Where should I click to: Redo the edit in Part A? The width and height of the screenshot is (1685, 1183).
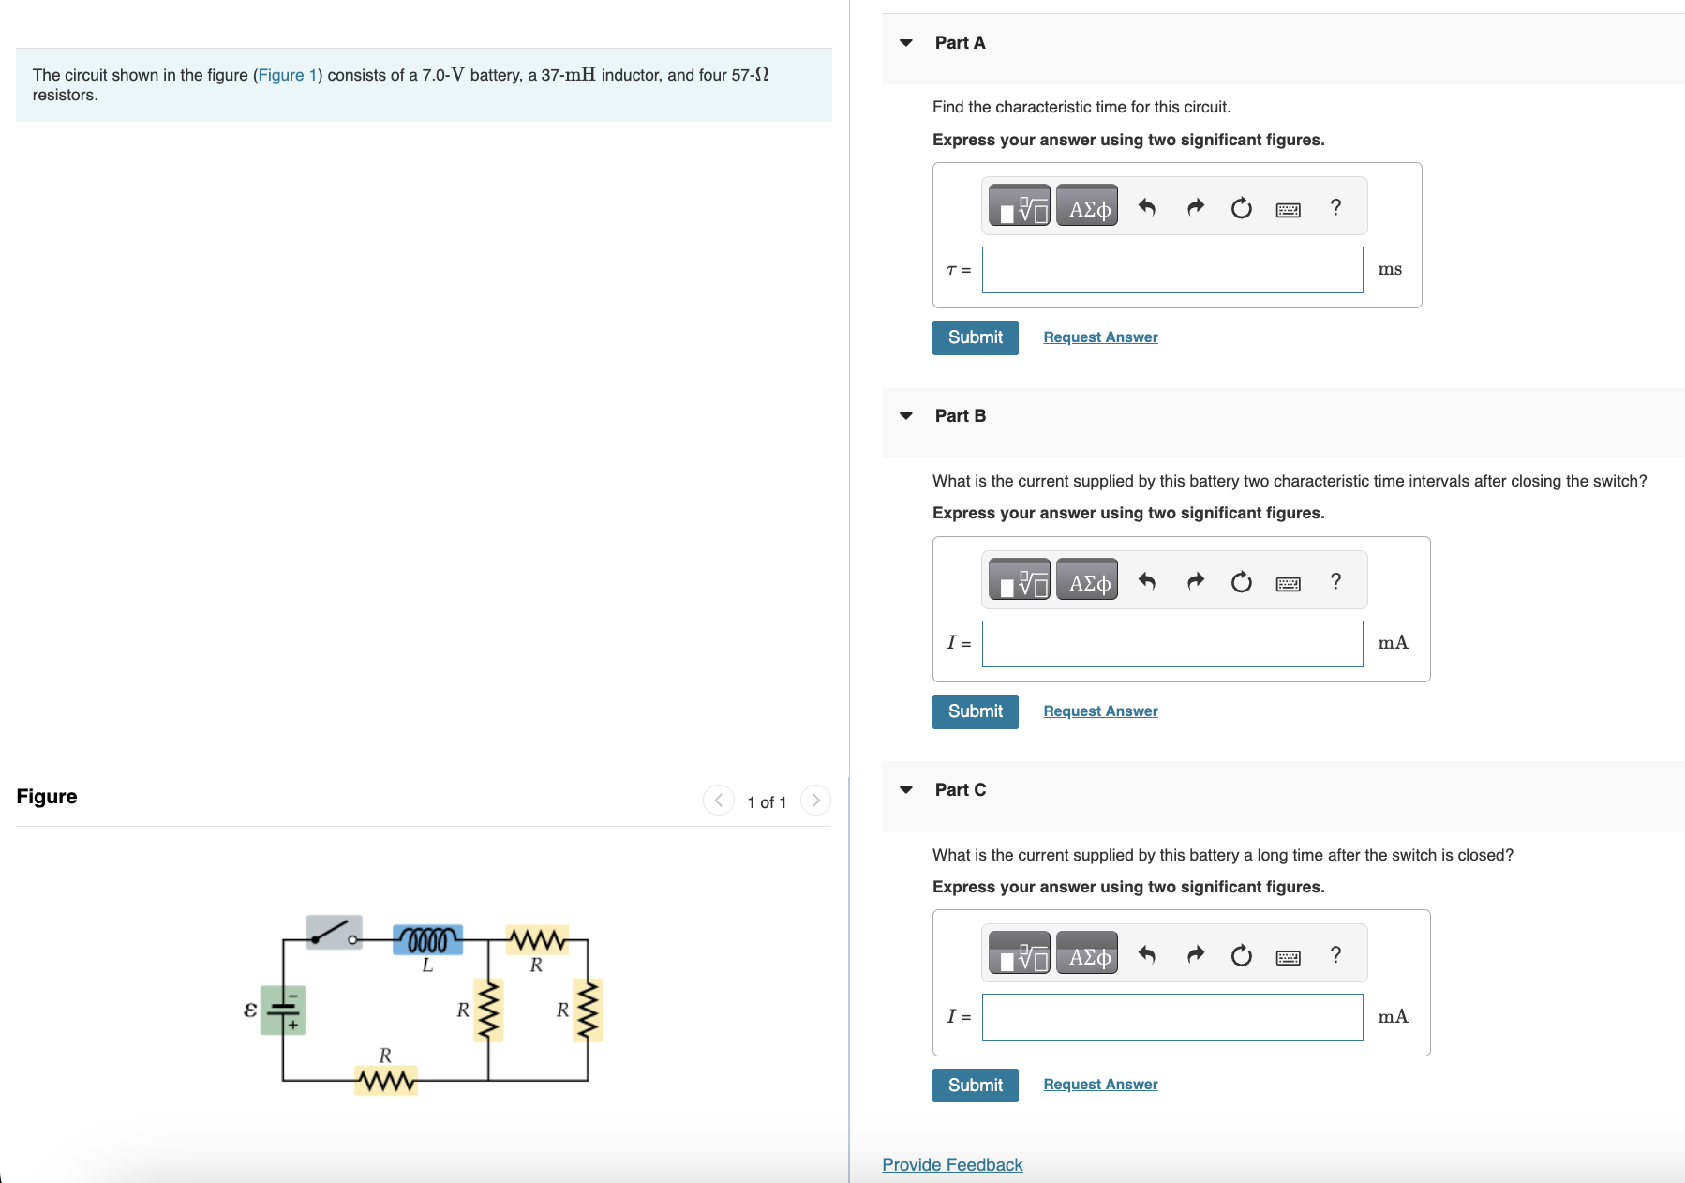tap(1195, 207)
